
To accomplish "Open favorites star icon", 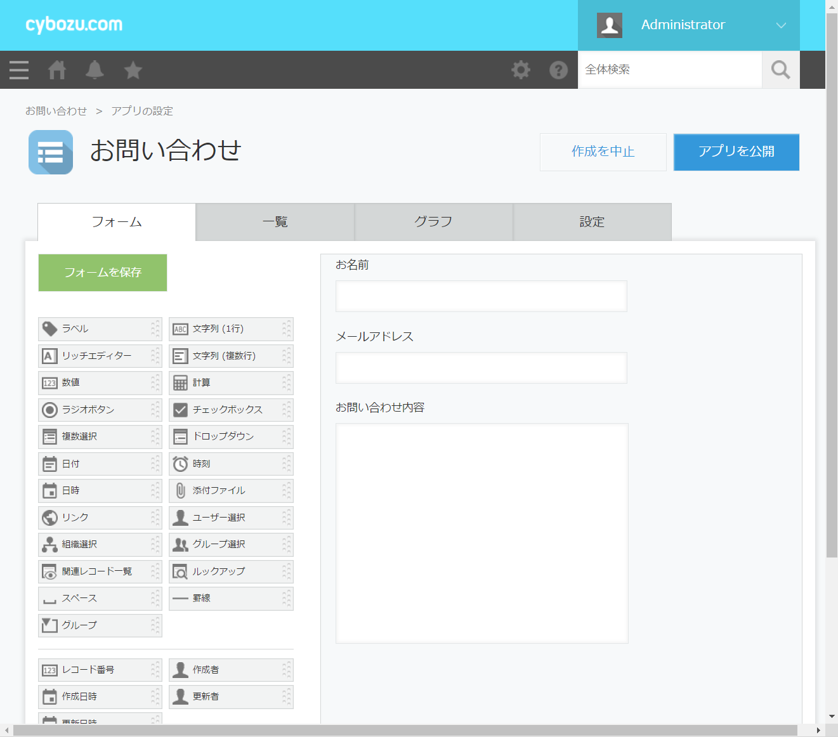I will 133,70.
